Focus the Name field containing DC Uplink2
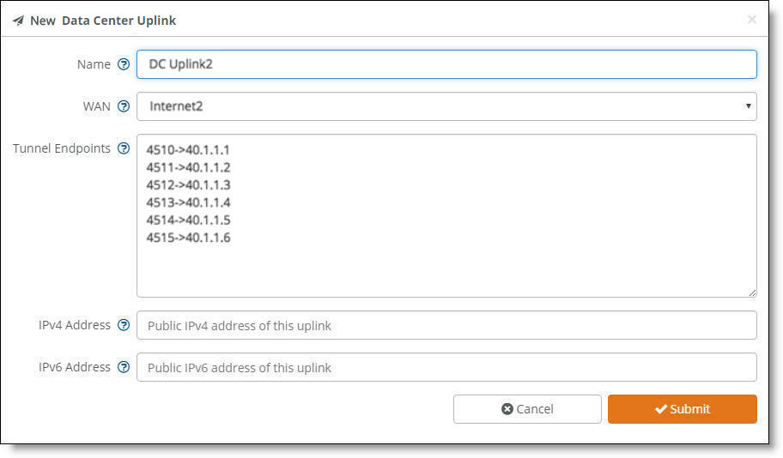The image size is (783, 458). coord(446,64)
